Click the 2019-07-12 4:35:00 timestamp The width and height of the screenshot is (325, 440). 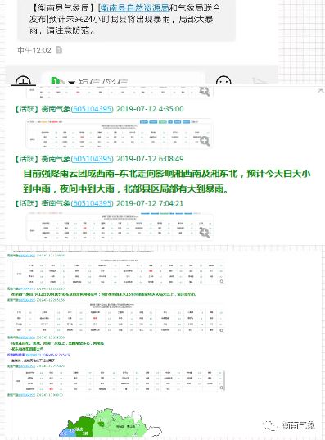click(150, 109)
